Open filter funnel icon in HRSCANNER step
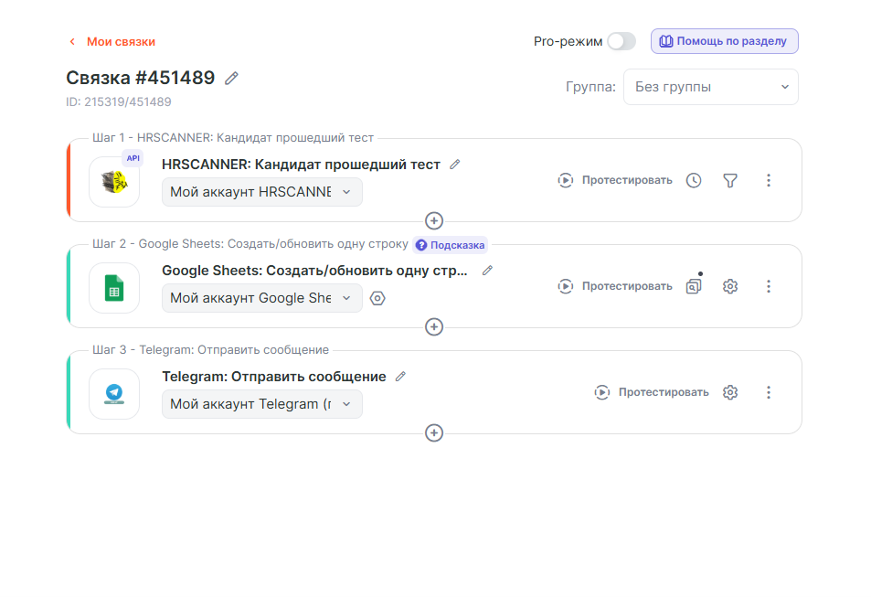Viewport: 871px width, 597px height. pos(729,181)
